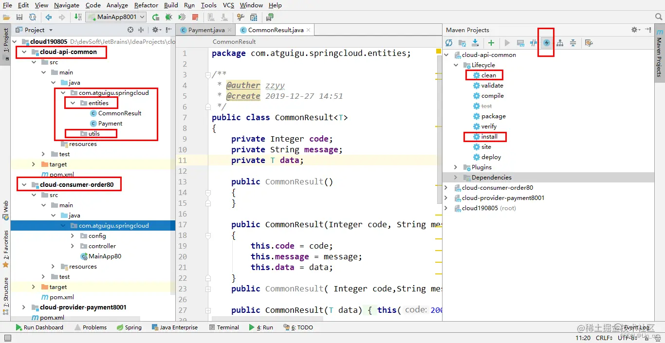Screen dimensions: 665x343
Task: Expand the Plugins node in Maven
Action: pyautogui.click(x=456, y=167)
